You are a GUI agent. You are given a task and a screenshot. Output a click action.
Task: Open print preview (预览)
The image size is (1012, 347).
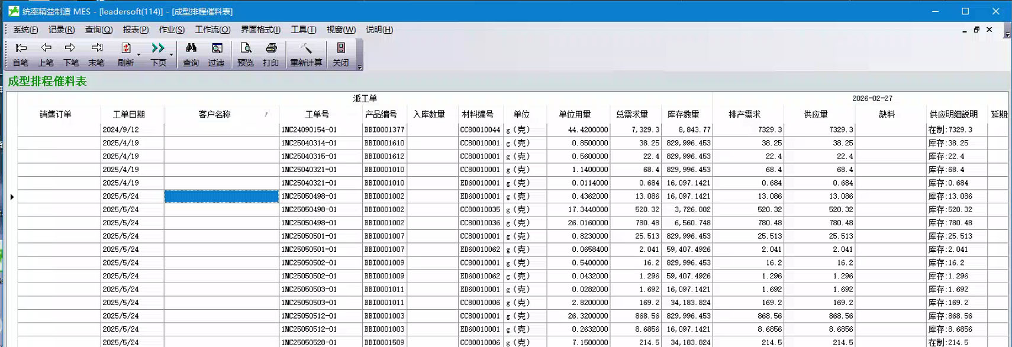(x=246, y=54)
